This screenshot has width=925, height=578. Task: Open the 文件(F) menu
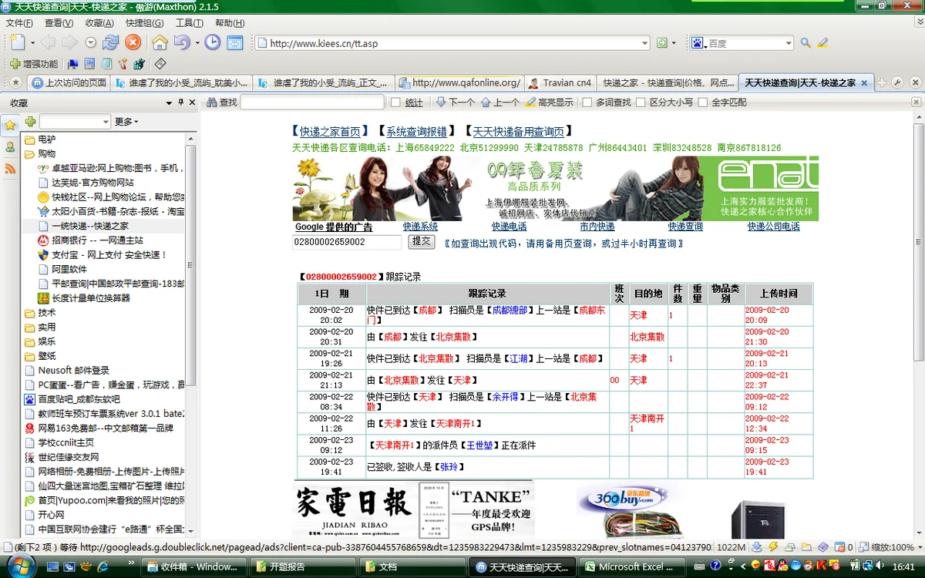click(x=19, y=23)
